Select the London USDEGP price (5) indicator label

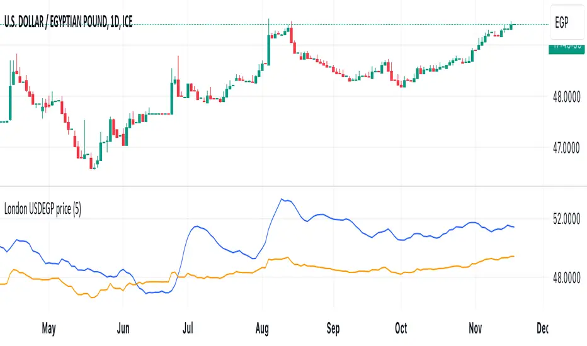tap(42, 211)
